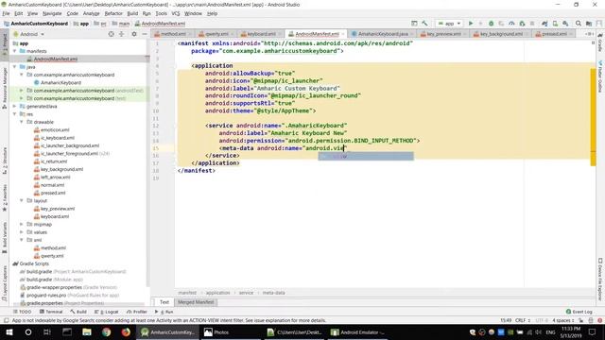605x340 pixels.
Task: Collapse the java folder
Action: pyautogui.click(x=15, y=67)
